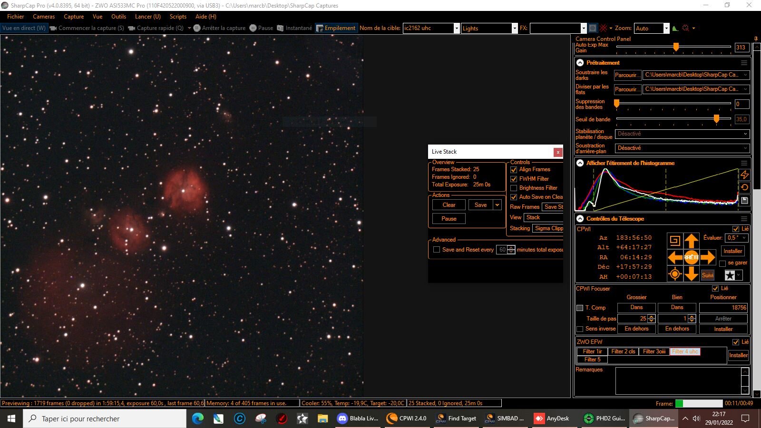Click the Empilement live stack toolbar button
The image size is (761, 428).
(336, 28)
